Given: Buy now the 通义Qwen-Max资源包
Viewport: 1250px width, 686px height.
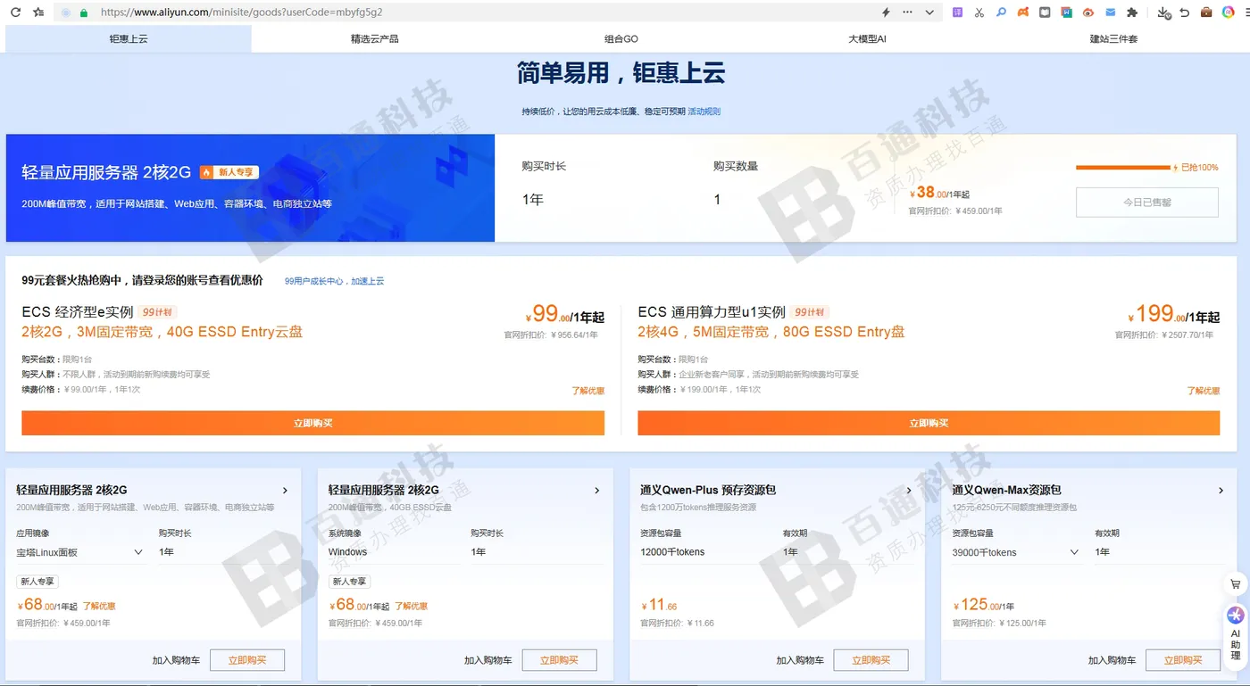Looking at the screenshot, I should tap(1183, 660).
